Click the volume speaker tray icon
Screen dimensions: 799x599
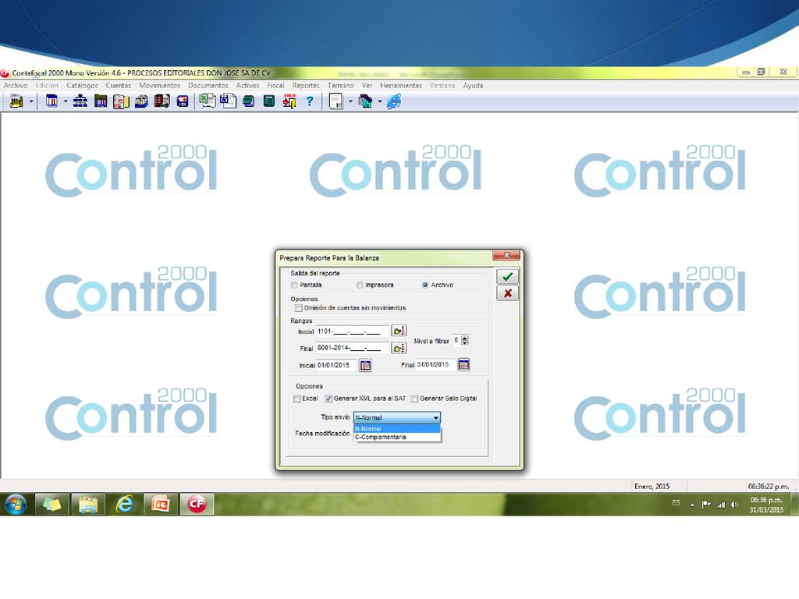[734, 505]
